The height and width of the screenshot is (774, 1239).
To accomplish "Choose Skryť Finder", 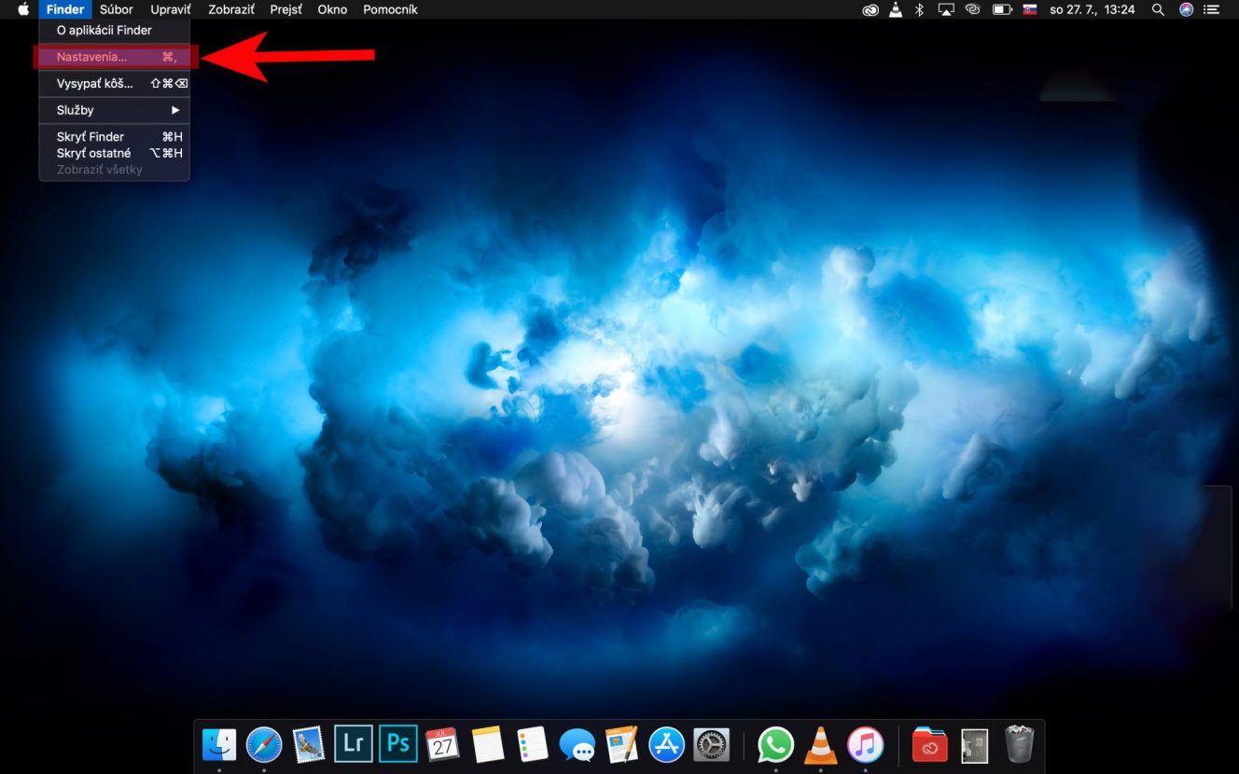I will [114, 136].
